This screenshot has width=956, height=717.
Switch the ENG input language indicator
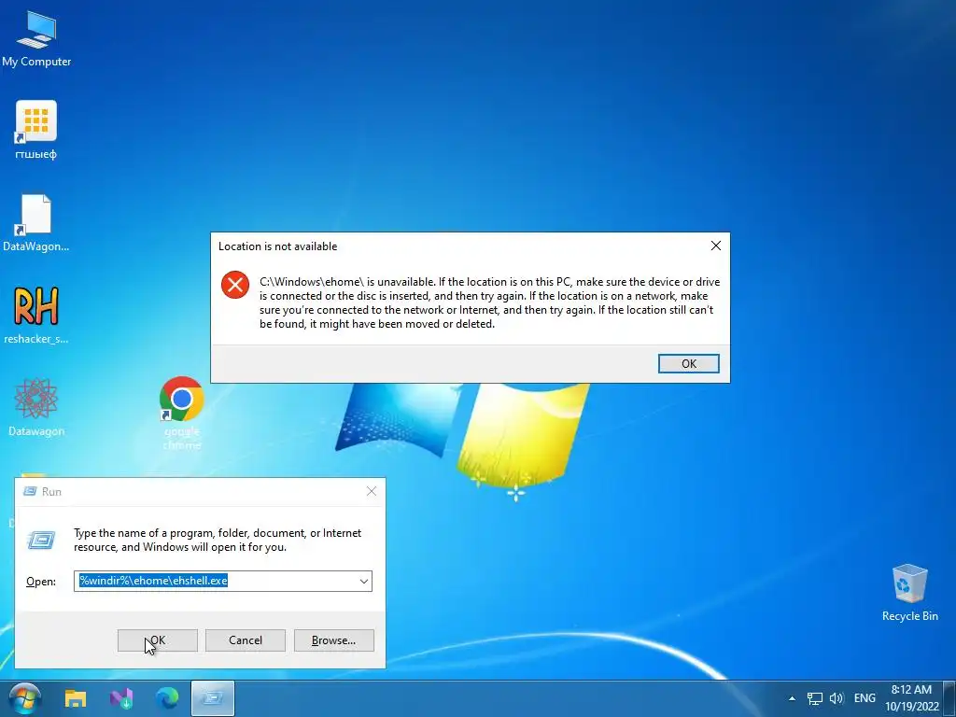pos(865,698)
